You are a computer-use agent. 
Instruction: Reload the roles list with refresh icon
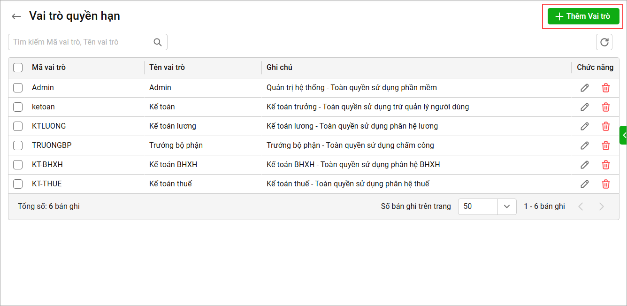604,42
